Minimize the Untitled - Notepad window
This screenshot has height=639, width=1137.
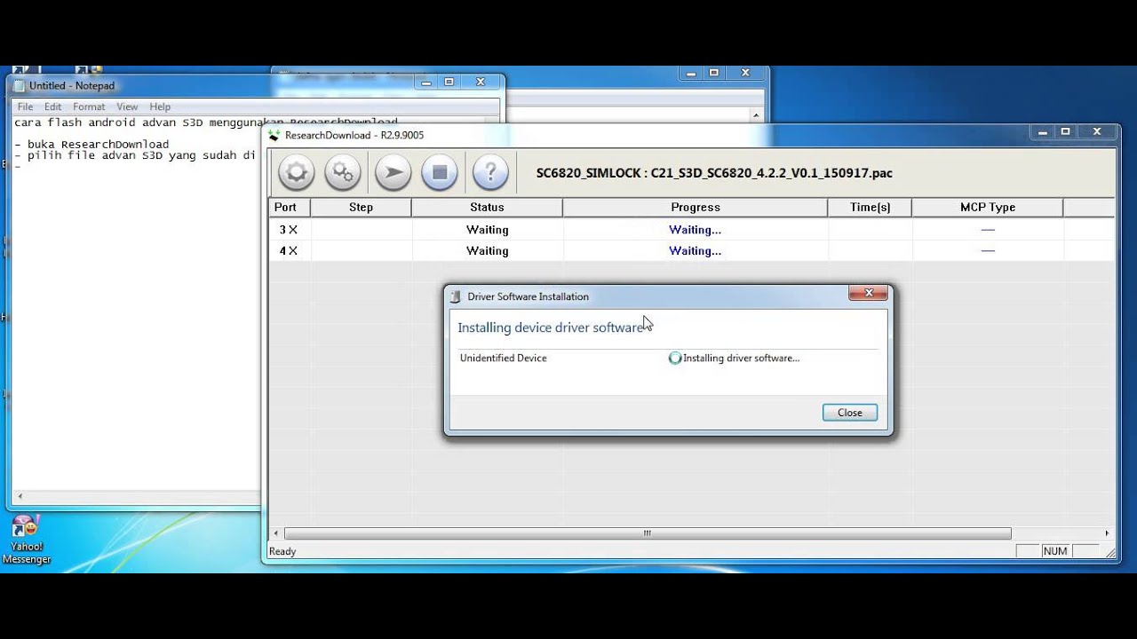pyautogui.click(x=426, y=82)
